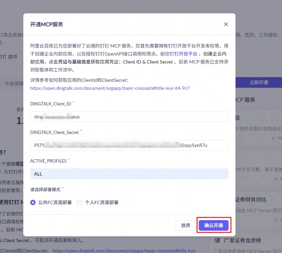
Task: Click the 证券财务对比 card title
Action: point(251,200)
